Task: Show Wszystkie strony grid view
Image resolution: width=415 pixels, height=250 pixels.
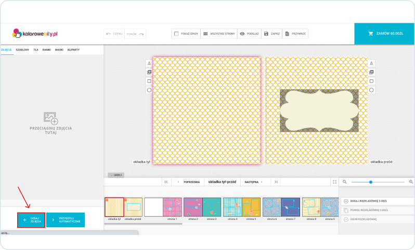Action: [218, 34]
